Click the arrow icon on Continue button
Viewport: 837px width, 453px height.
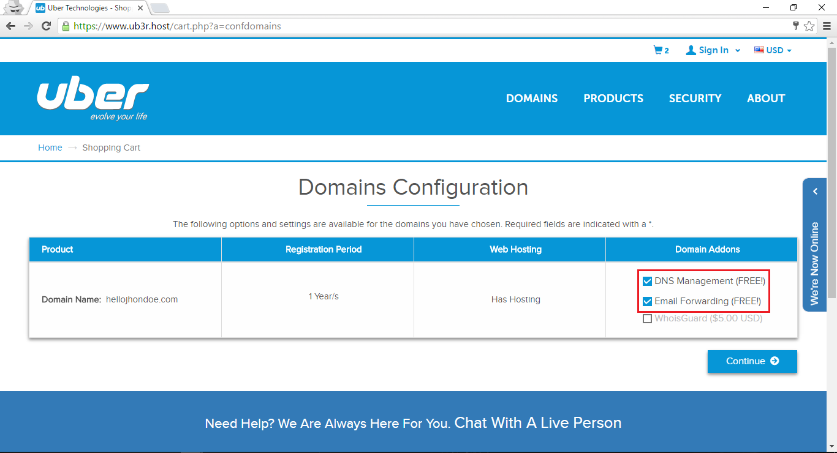click(x=775, y=361)
